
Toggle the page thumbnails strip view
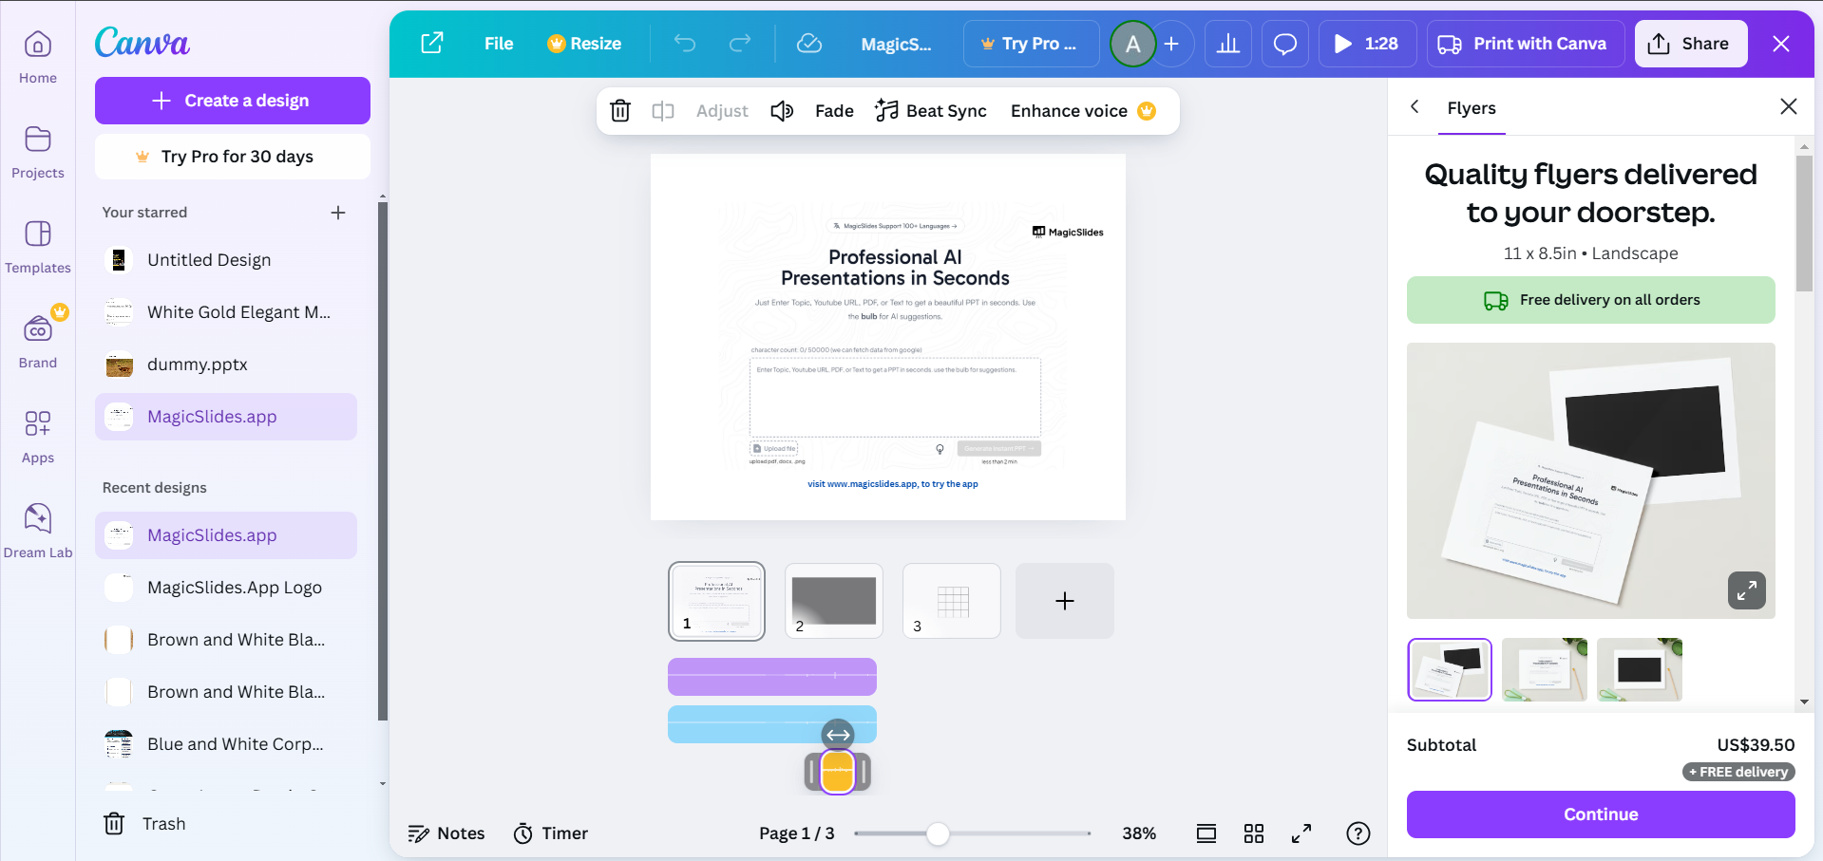click(1206, 833)
